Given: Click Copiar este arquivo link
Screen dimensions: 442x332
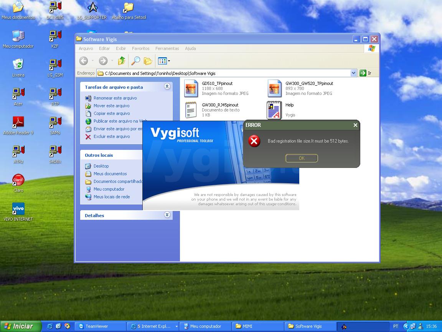Looking at the screenshot, I should tap(112, 113).
